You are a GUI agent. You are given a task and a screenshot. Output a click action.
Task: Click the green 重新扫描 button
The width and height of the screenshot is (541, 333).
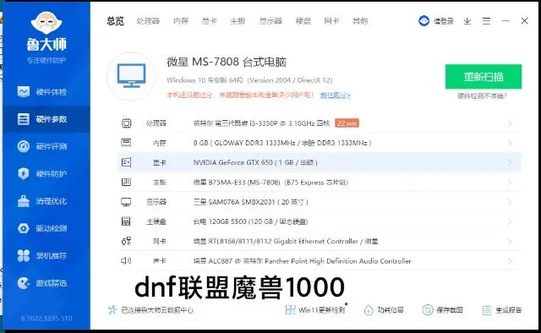(x=484, y=76)
